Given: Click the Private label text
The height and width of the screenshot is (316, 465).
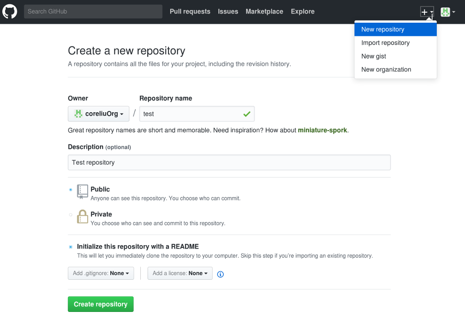Looking at the screenshot, I should point(101,214).
